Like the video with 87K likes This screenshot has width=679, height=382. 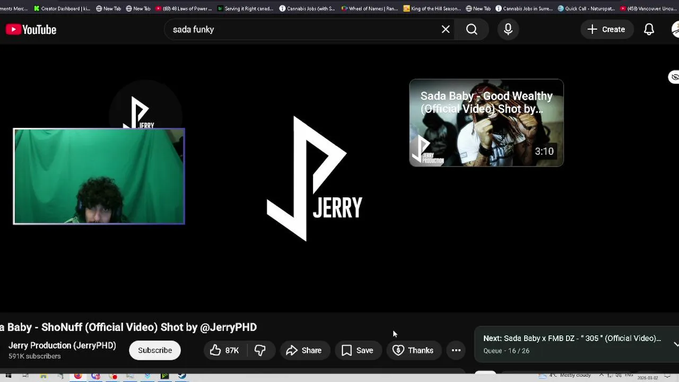(224, 350)
